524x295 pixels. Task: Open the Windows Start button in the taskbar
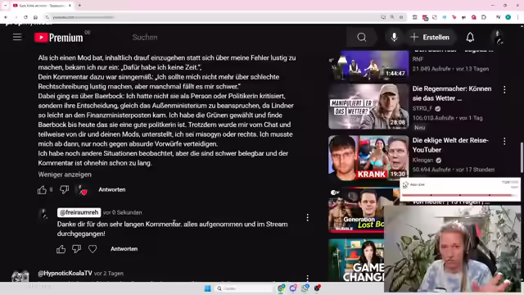[x=207, y=288]
